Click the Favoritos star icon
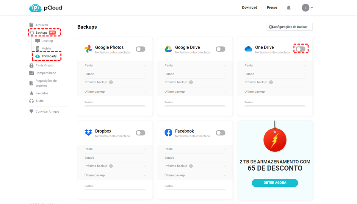Image resolution: width=357 pixels, height=204 pixels. tap(32, 93)
